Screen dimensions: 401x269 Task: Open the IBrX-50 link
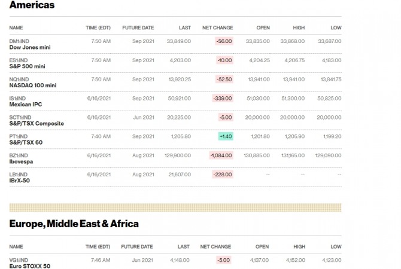click(21, 180)
